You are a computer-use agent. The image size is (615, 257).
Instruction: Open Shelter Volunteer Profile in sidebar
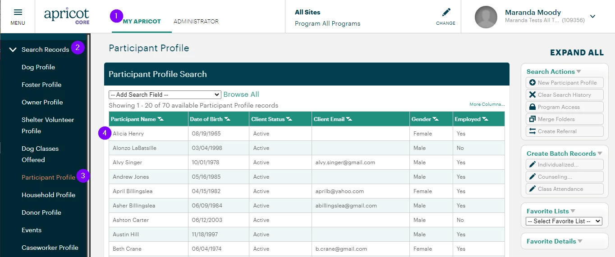coord(48,125)
